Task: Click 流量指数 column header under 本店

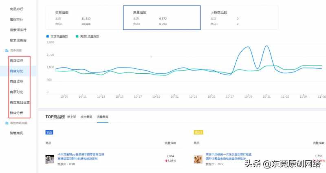Action: point(170,143)
